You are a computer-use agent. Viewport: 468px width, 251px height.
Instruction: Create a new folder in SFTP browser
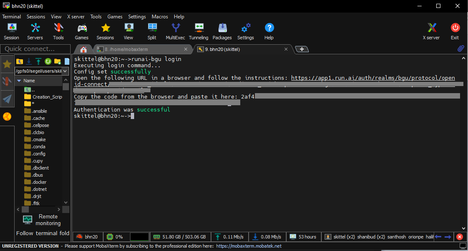(x=57, y=61)
